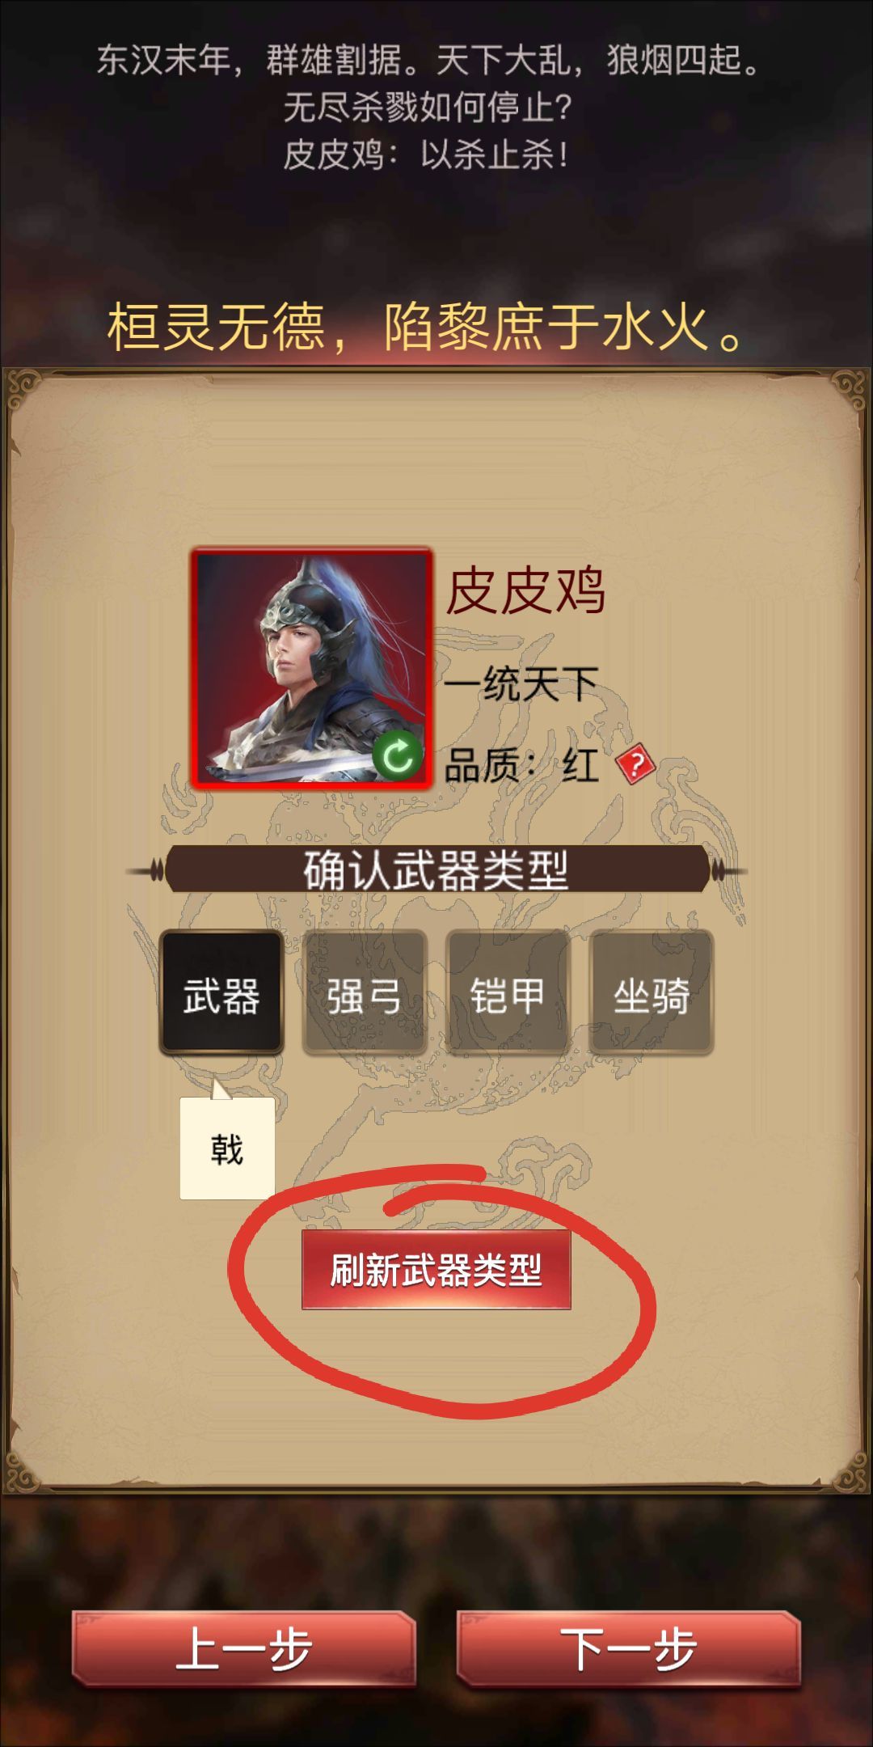The height and width of the screenshot is (1747, 873).
Task: Select the 皮皮鸡 character portrait
Action: click(311, 668)
